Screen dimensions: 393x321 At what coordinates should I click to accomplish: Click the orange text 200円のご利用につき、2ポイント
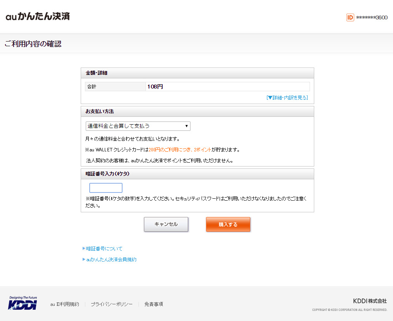point(180,150)
